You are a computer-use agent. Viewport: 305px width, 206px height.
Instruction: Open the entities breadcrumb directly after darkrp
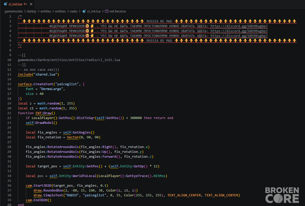46,11
